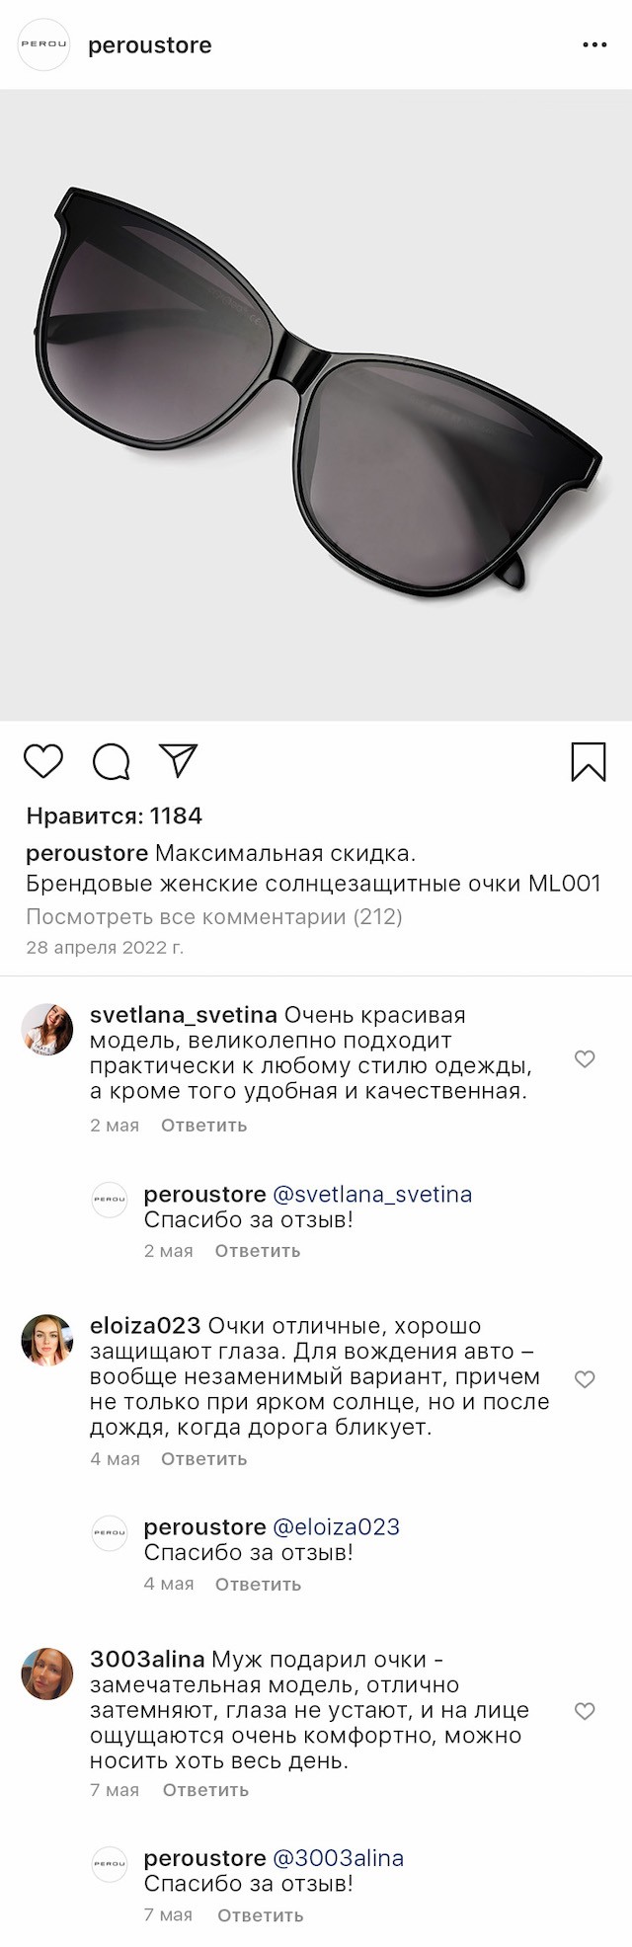Open the Perou profile logo in header
Image resolution: width=632 pixels, height=1947 pixels.
pos(44,45)
